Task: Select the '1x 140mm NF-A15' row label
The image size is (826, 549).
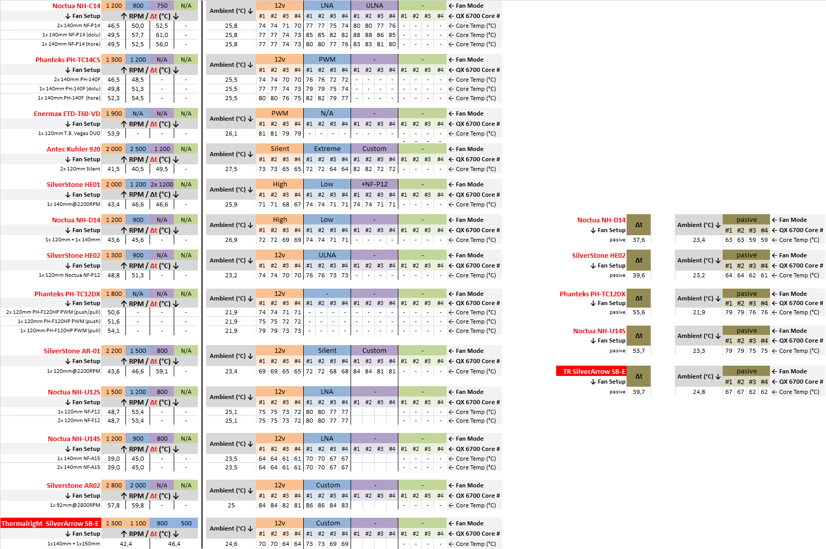Action: click(79, 459)
